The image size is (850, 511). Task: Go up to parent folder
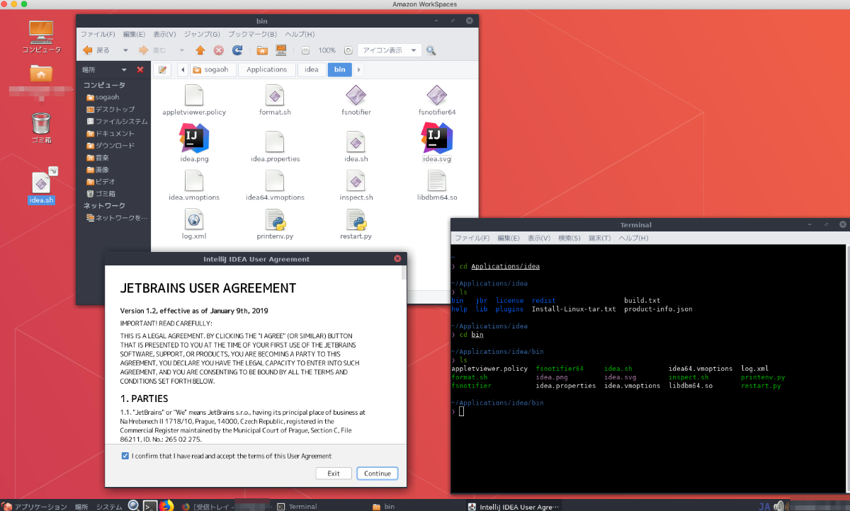(x=200, y=50)
